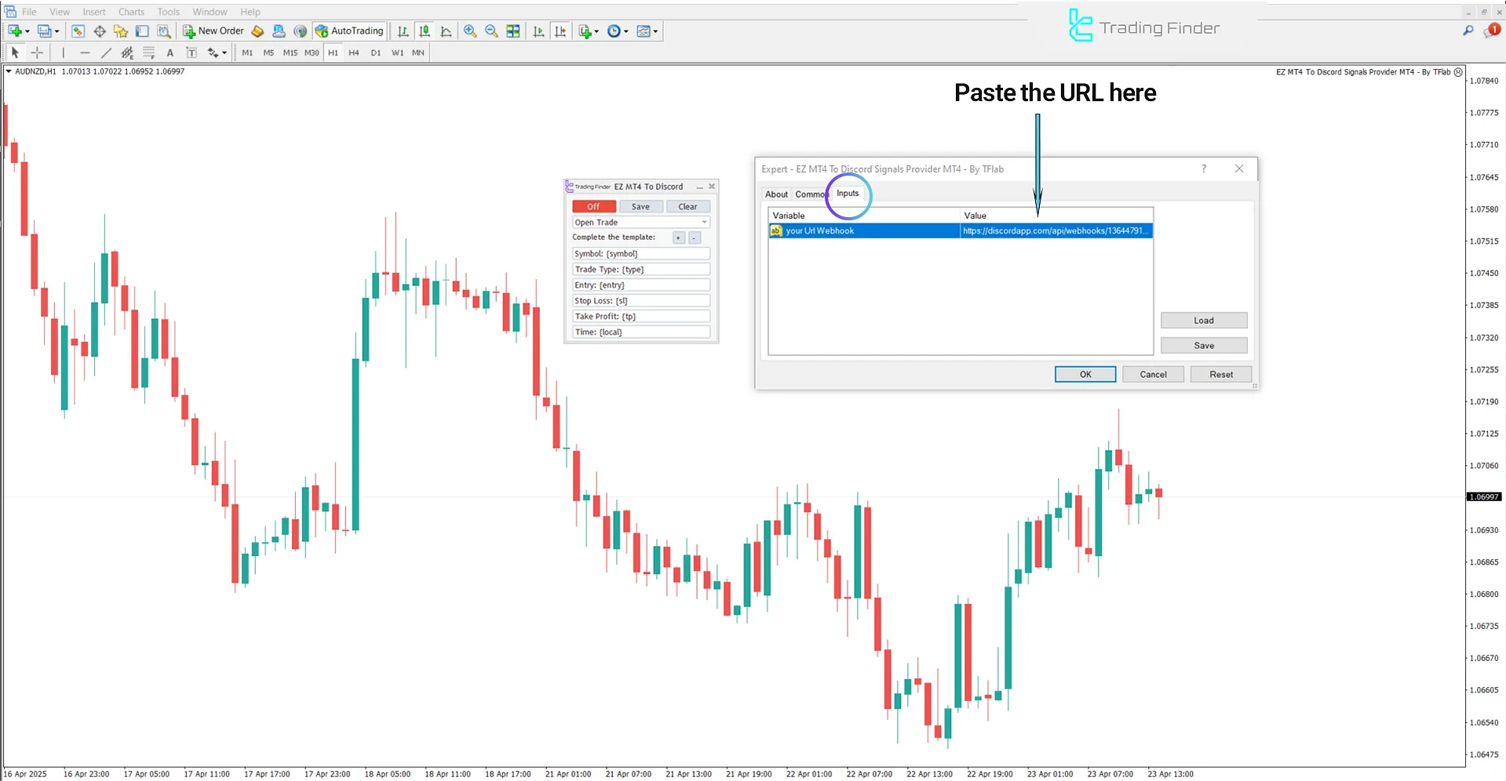Enable chart auto scroll icon
Image resolution: width=1506 pixels, height=781 pixels.
click(x=538, y=31)
